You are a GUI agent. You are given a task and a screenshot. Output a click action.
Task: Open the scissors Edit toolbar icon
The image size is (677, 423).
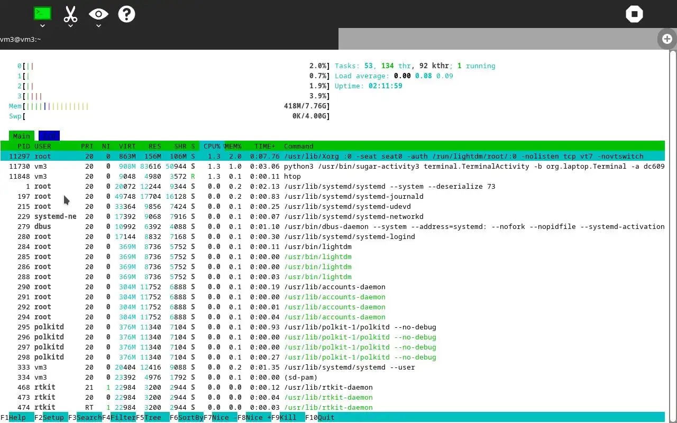click(x=70, y=14)
